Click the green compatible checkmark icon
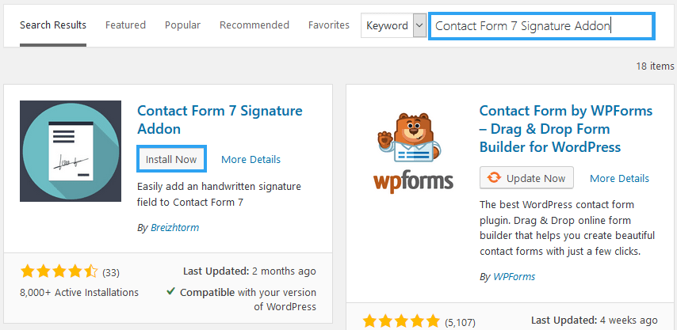This screenshot has width=677, height=330. click(170, 292)
